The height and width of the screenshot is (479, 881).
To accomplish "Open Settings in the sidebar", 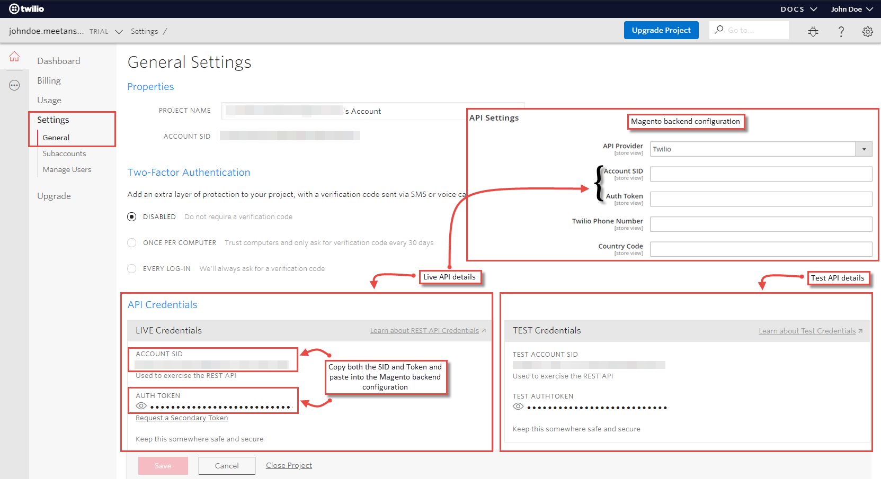I will (53, 120).
